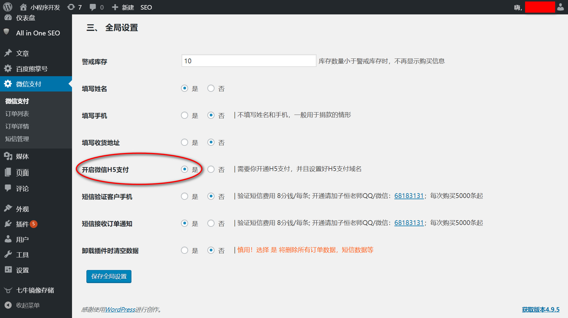Click the All in One SEO shield icon

(x=7, y=32)
